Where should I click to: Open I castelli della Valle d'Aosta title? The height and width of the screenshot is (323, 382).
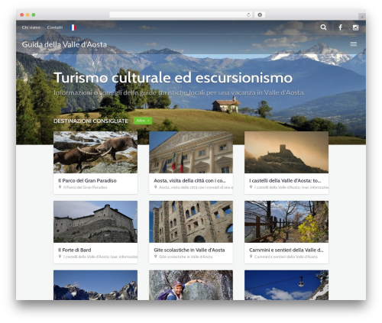[285, 180]
